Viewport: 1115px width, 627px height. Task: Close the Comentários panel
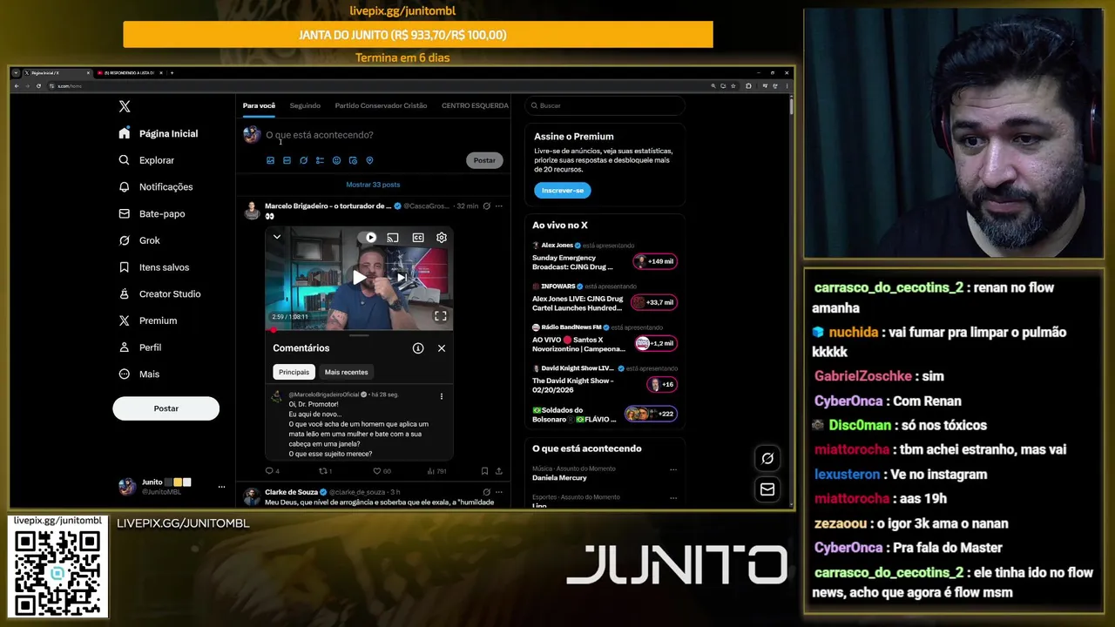(442, 347)
